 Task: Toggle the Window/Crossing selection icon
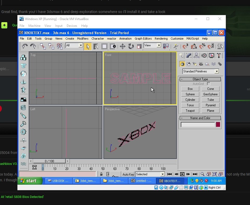click(113, 46)
